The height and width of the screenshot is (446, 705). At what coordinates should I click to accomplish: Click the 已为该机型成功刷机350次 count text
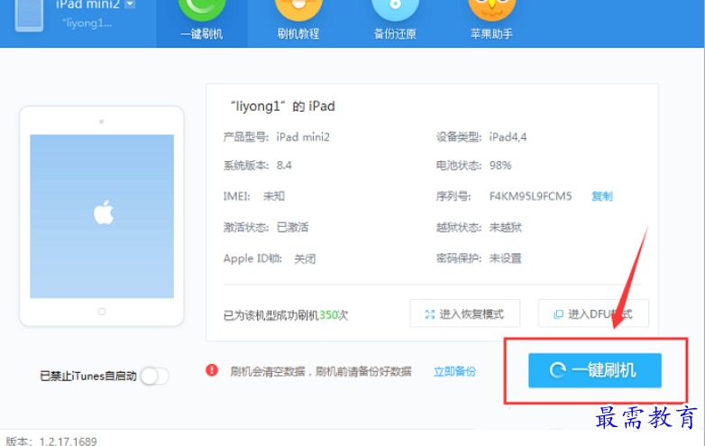tap(286, 314)
